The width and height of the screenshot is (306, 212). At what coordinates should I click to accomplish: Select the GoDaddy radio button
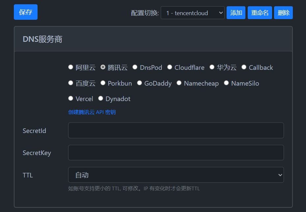(139, 83)
